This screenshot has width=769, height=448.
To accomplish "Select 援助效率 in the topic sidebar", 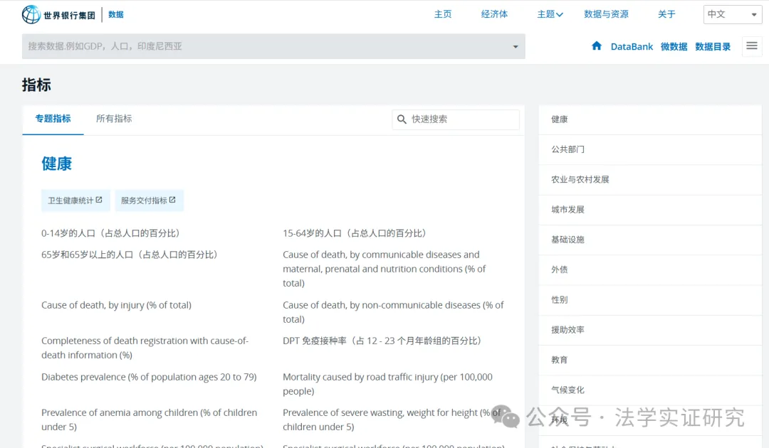I will pyautogui.click(x=650, y=330).
